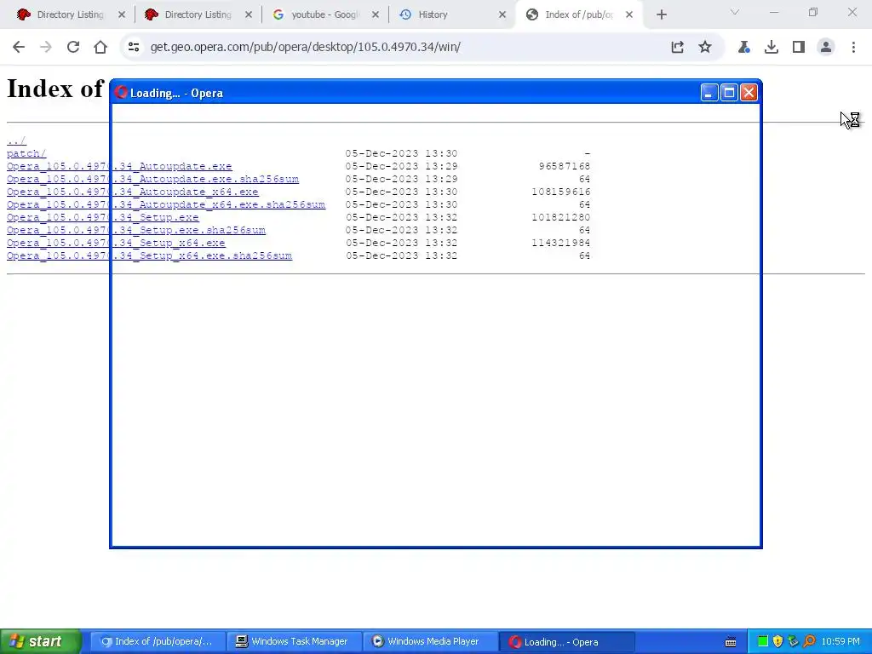Click the on-screen keyboard taskbar icon
Image resolution: width=872 pixels, height=654 pixels.
click(x=731, y=642)
